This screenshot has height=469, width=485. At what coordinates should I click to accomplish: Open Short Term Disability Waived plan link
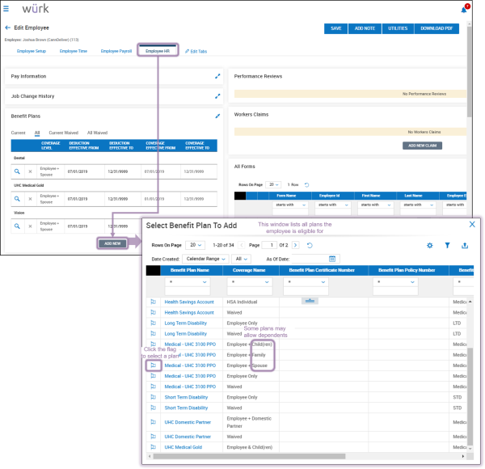coord(186,408)
